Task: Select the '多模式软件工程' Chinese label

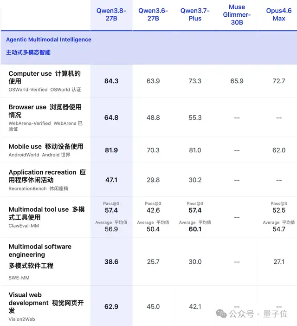Action: tap(31, 266)
